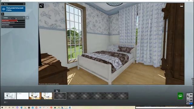
Task: Open the File Explorer taskbar icon
Action: [x=25, y=107]
